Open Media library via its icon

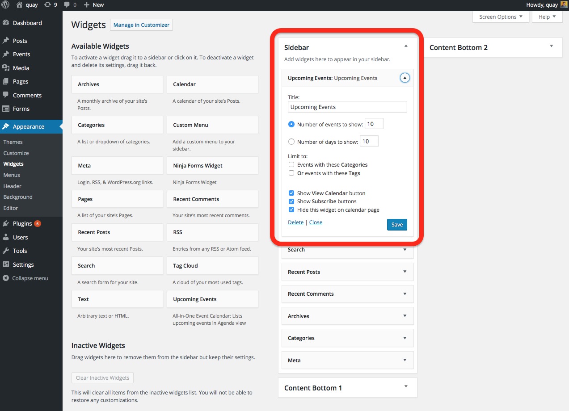click(7, 67)
